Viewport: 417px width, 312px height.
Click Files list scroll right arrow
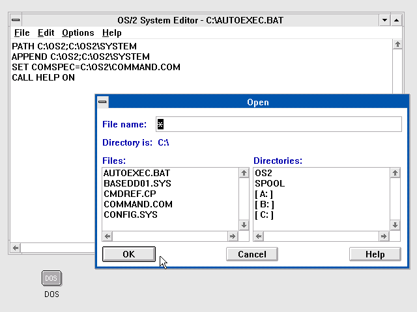[x=233, y=236]
